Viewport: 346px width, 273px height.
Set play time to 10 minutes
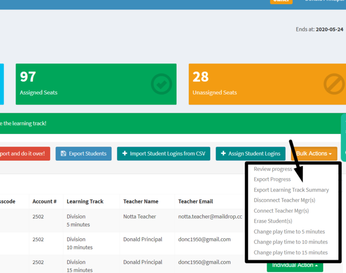(x=291, y=242)
